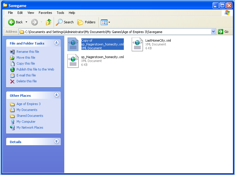Open My Computer from Other Places
The image size is (235, 175).
[26, 122]
